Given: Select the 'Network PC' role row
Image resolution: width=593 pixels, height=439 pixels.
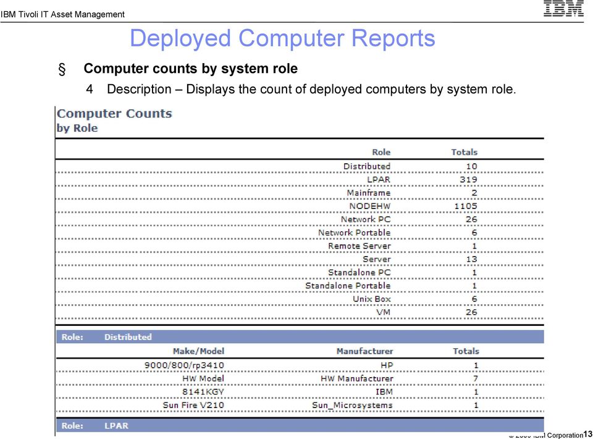Looking at the screenshot, I should pyautogui.click(x=300, y=219).
